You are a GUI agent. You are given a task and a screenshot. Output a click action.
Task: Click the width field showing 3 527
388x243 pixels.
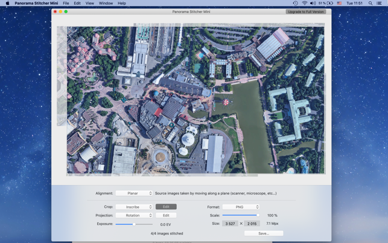(x=230, y=224)
